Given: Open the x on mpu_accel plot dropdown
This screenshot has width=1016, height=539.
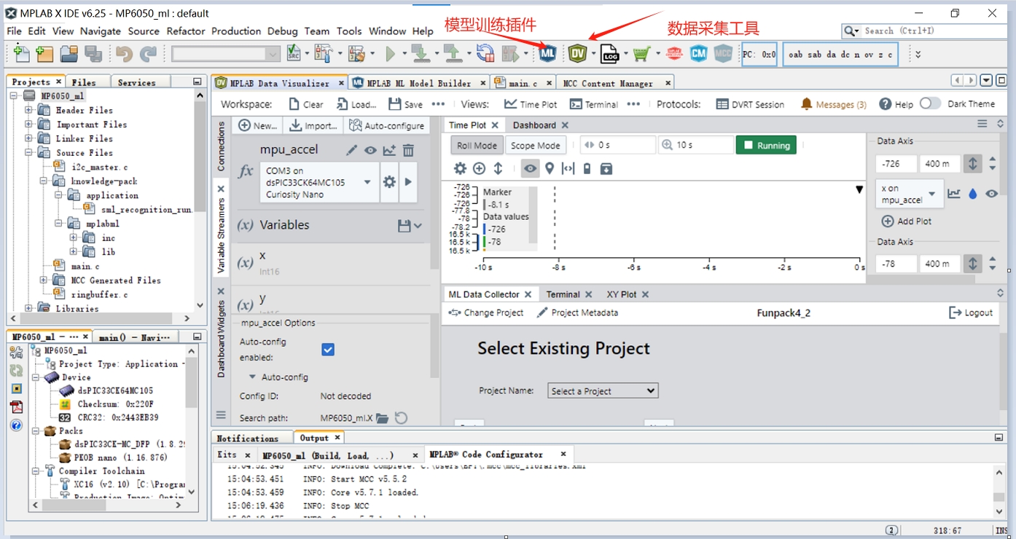Looking at the screenshot, I should [x=910, y=194].
